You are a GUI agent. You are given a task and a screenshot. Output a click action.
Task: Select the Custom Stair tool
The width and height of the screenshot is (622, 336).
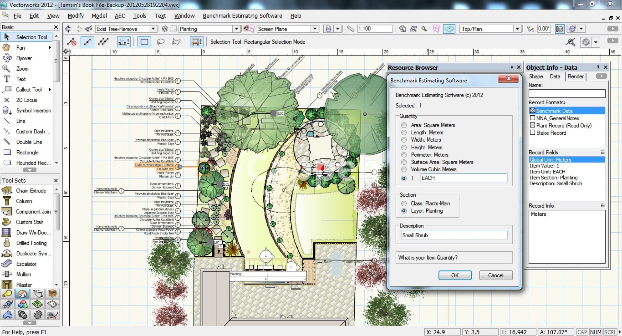click(x=29, y=222)
